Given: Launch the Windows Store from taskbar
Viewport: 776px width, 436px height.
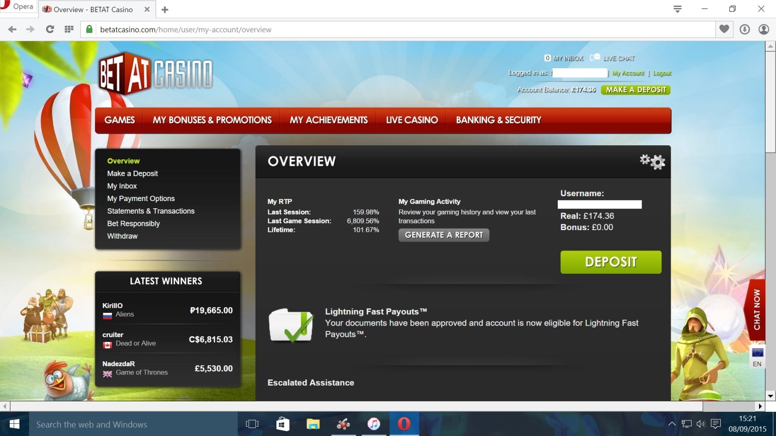Looking at the screenshot, I should tap(283, 424).
